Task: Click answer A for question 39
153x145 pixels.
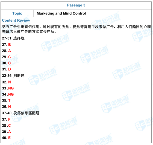Action: point(10,132)
